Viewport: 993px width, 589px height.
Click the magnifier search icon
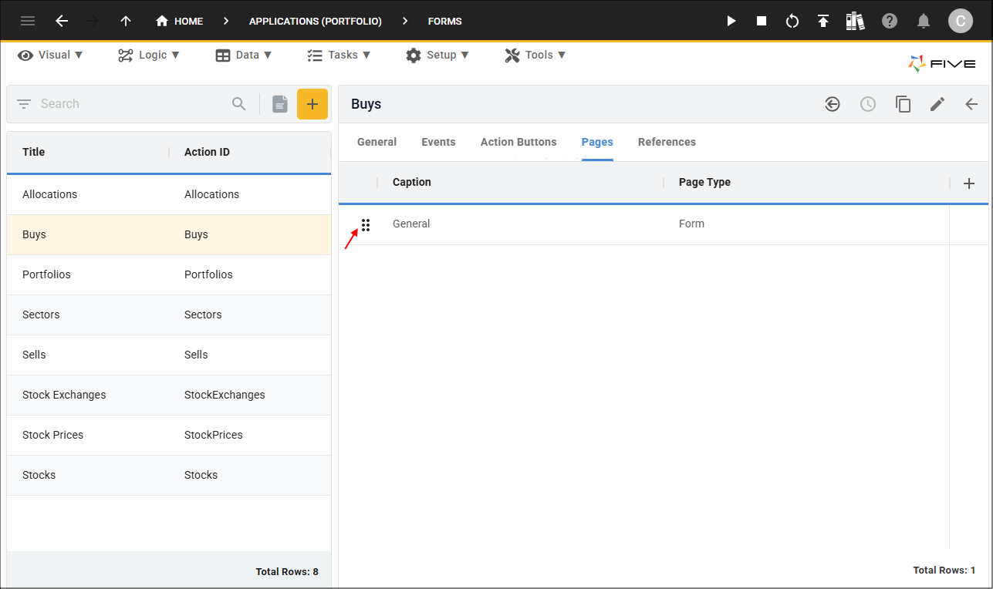click(239, 104)
